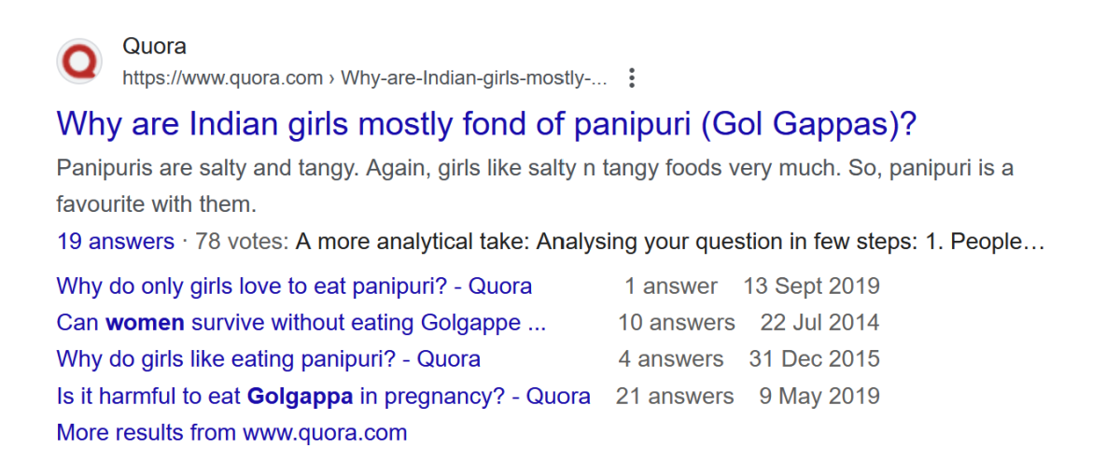
Task: Click 'More results from www.quora.com'
Action: [231, 433]
